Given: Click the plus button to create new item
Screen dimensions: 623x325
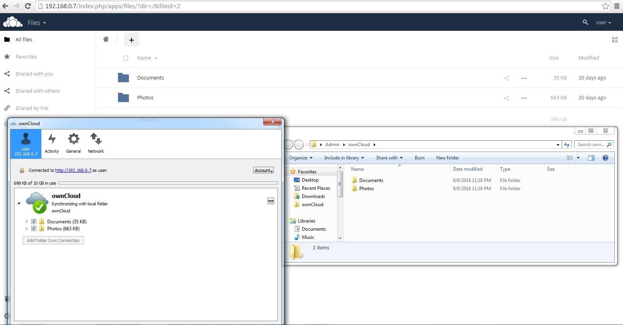Looking at the screenshot, I should [132, 40].
